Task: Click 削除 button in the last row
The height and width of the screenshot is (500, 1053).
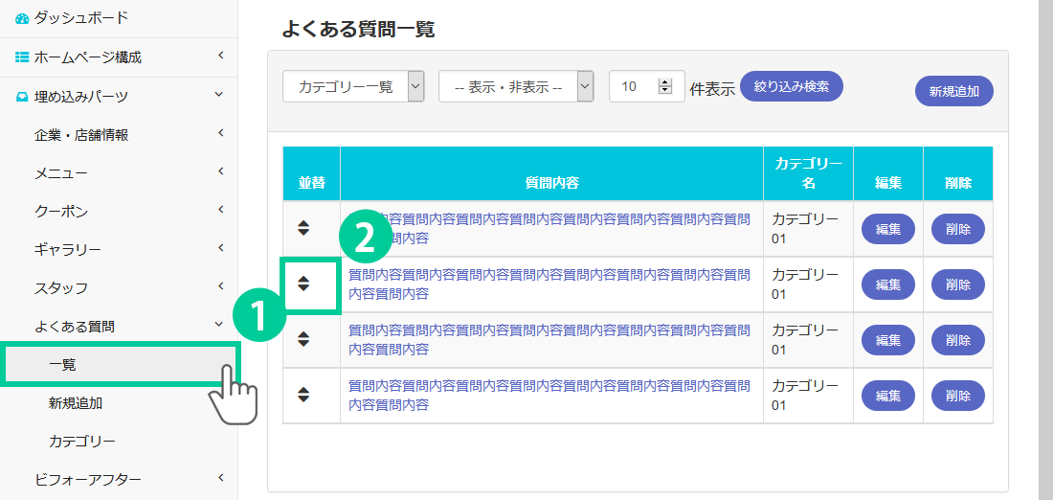Action: (x=957, y=395)
